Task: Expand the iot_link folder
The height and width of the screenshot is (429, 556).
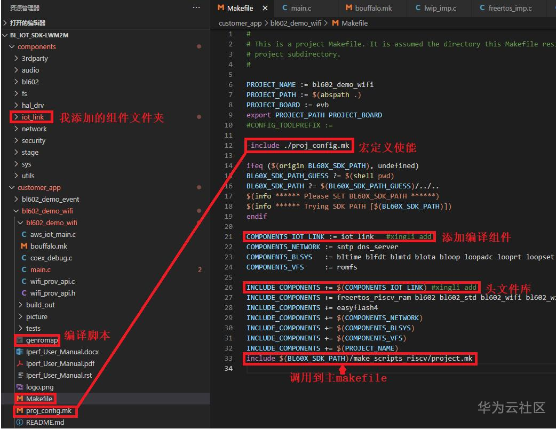Action: point(33,117)
